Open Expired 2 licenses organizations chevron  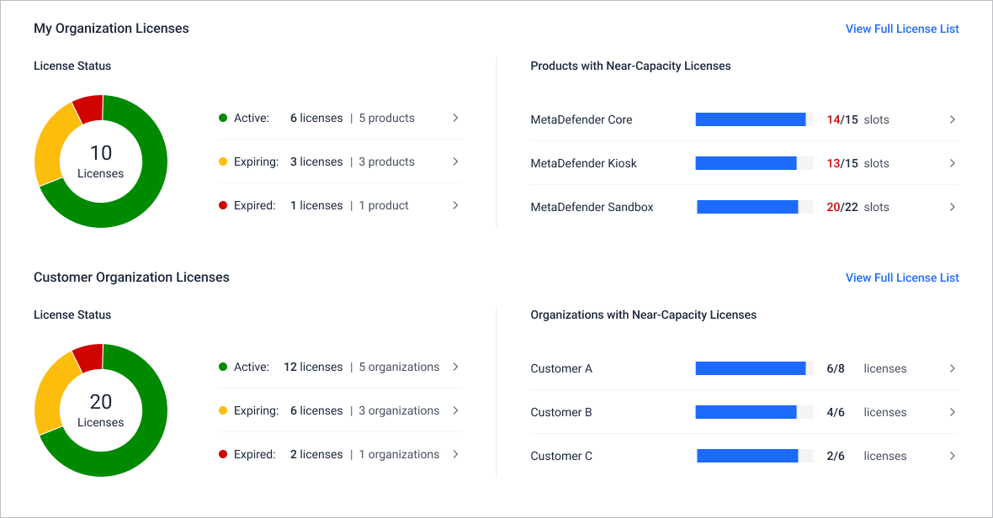[x=455, y=454]
